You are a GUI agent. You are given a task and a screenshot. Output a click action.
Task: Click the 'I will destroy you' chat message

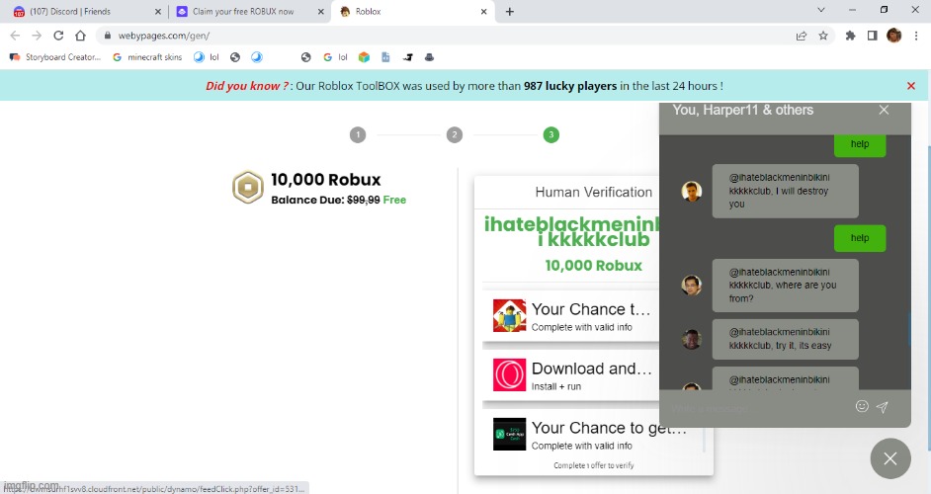[785, 192]
